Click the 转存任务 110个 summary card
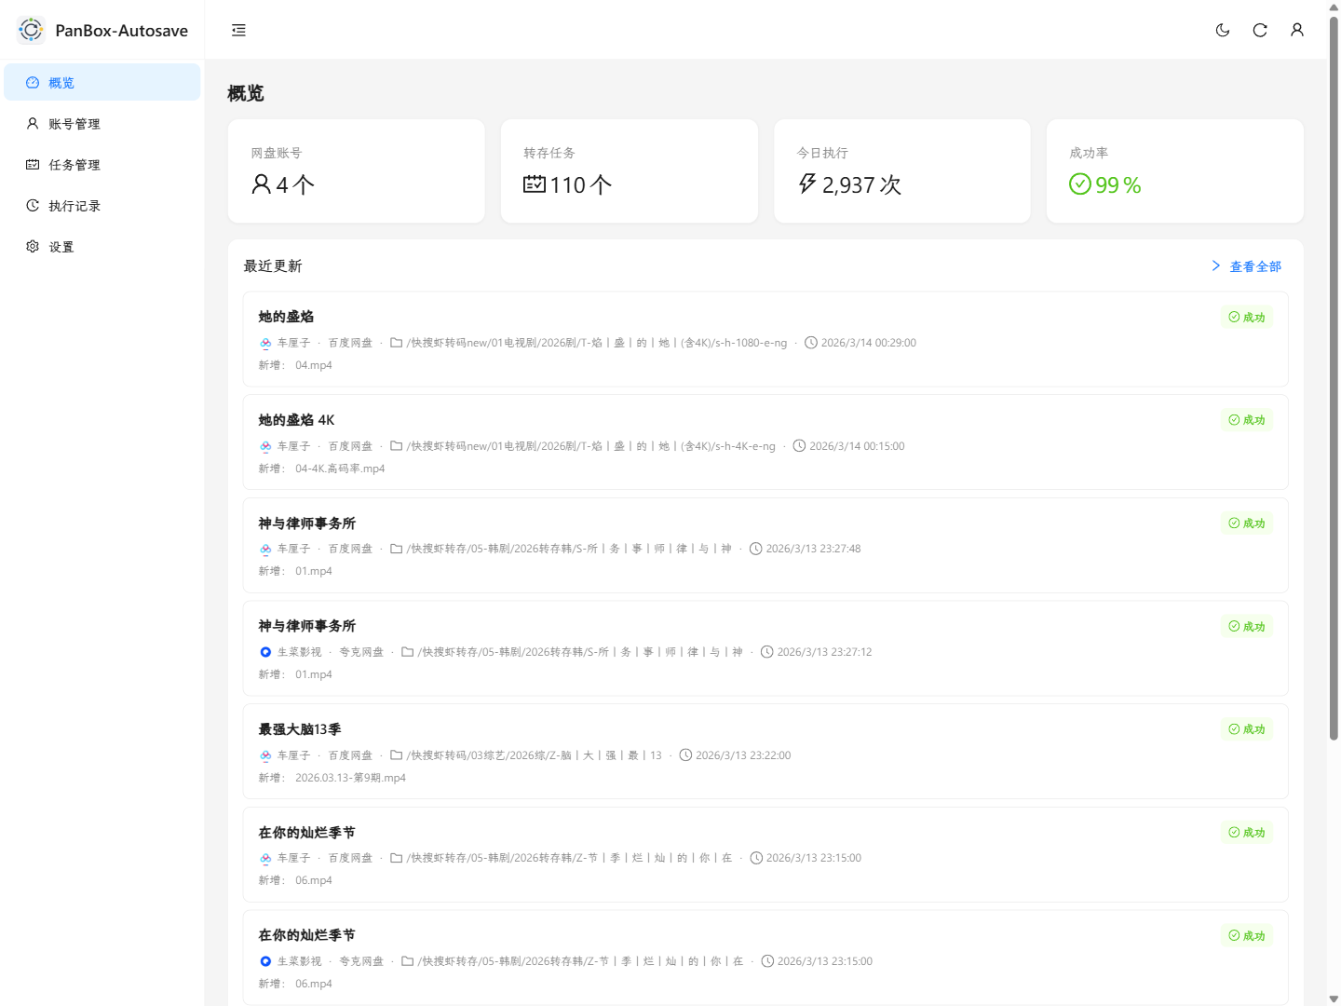This screenshot has height=1006, width=1341. pos(629,170)
